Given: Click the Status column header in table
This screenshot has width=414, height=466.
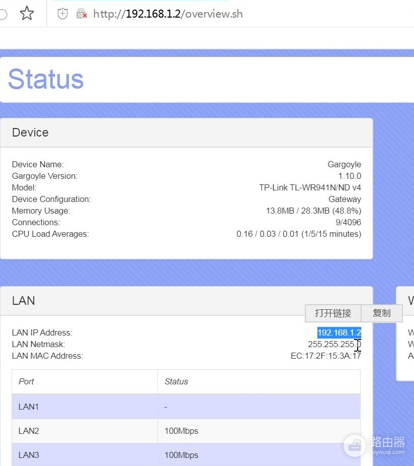Looking at the screenshot, I should (x=176, y=381).
